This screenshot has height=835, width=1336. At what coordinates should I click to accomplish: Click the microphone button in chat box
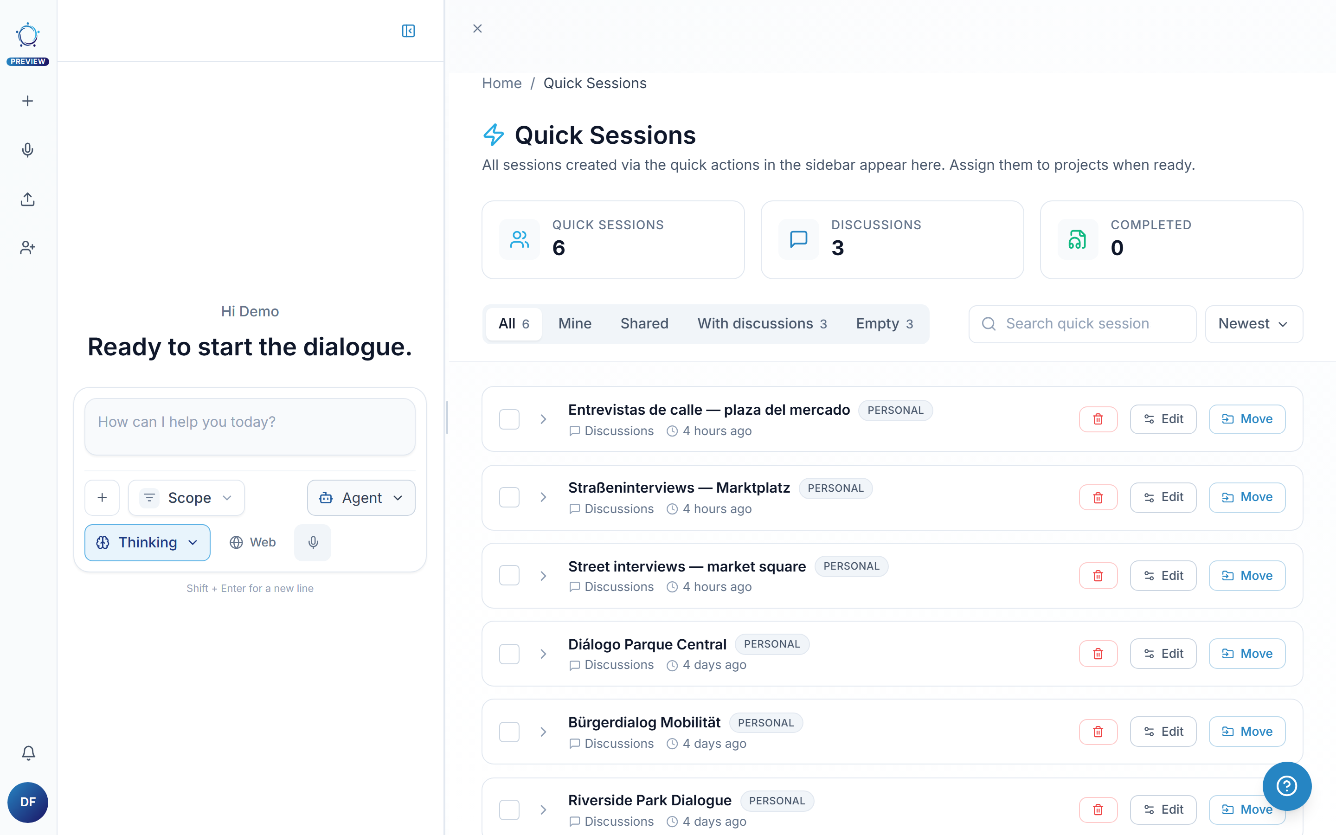pyautogui.click(x=313, y=542)
